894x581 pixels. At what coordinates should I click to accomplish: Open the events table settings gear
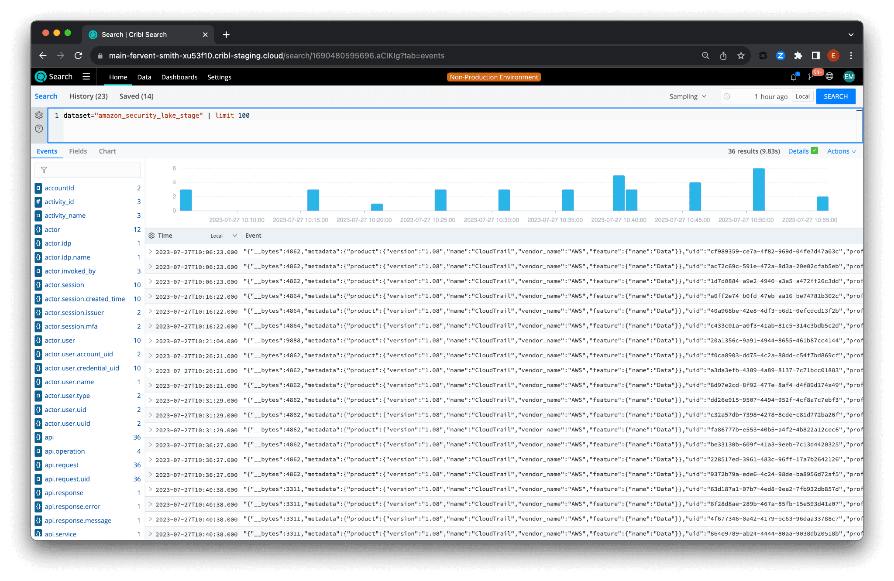coord(151,236)
